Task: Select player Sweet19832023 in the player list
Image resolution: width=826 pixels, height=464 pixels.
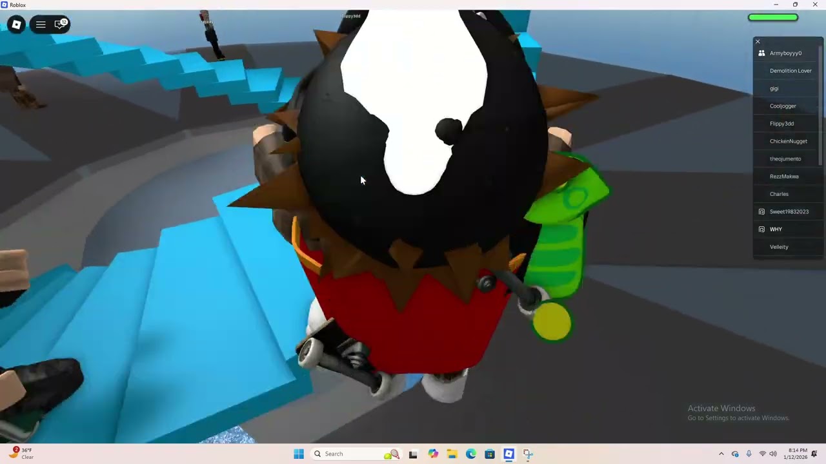Action: click(786, 211)
